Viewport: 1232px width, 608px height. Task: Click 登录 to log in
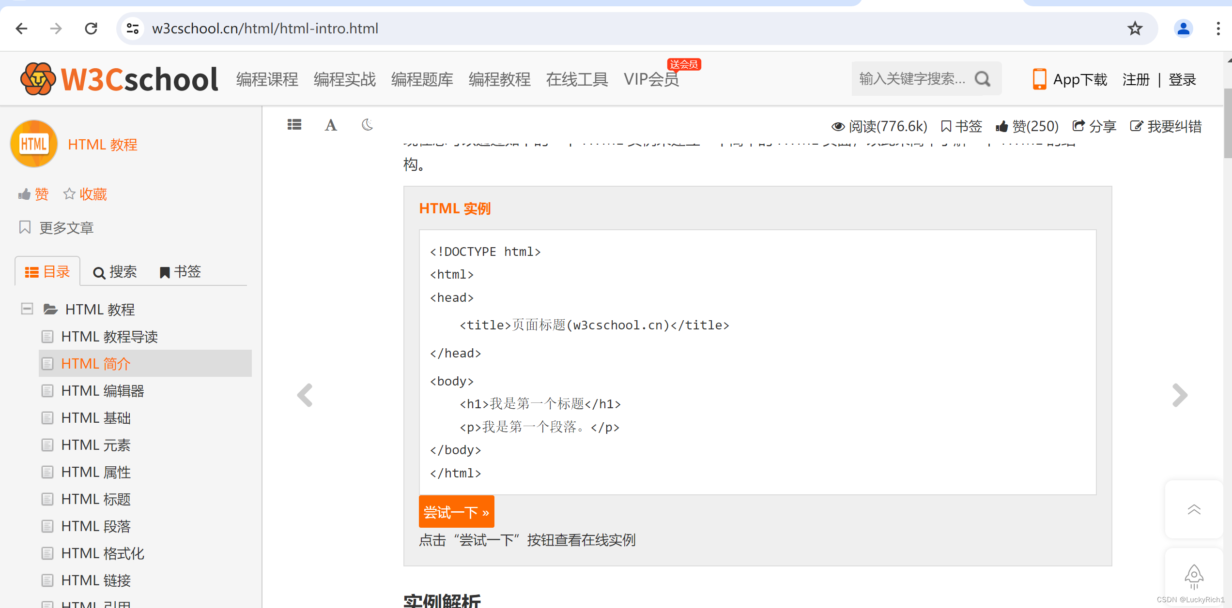click(x=1182, y=79)
